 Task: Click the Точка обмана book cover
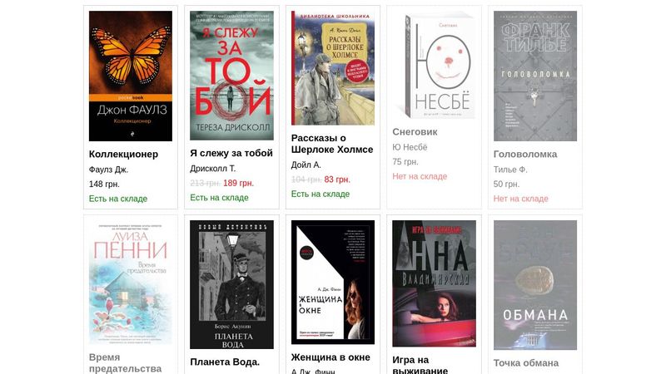[x=535, y=285]
